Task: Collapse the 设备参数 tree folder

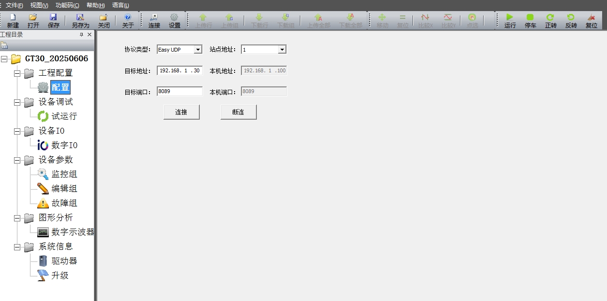Action: coord(17,160)
